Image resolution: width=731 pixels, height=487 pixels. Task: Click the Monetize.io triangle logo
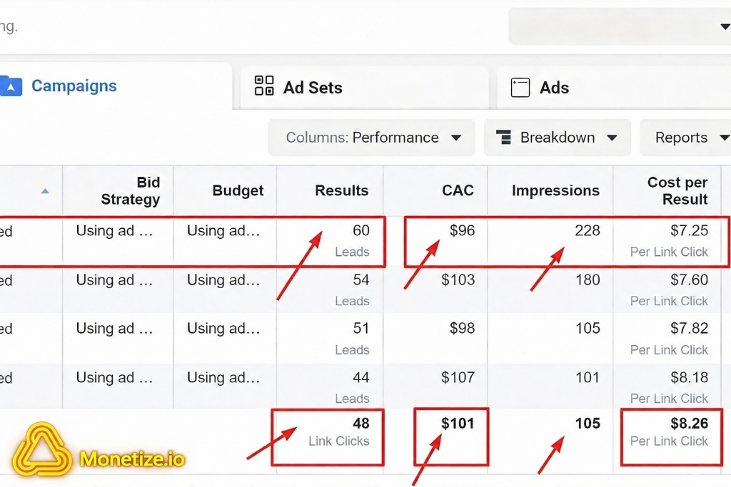[42, 448]
